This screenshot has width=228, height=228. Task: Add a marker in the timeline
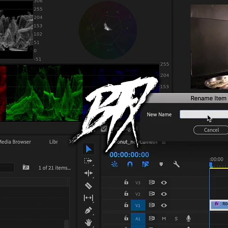[x=161, y=164]
